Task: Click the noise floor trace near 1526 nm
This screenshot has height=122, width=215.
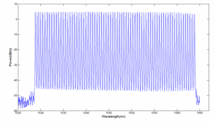Action: coord(23,102)
